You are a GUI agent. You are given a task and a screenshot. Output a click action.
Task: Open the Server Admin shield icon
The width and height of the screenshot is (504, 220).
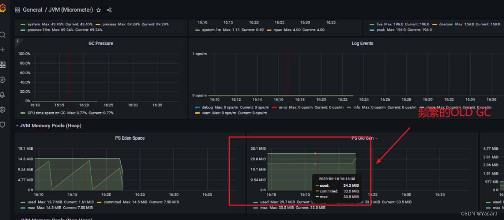tap(3, 125)
